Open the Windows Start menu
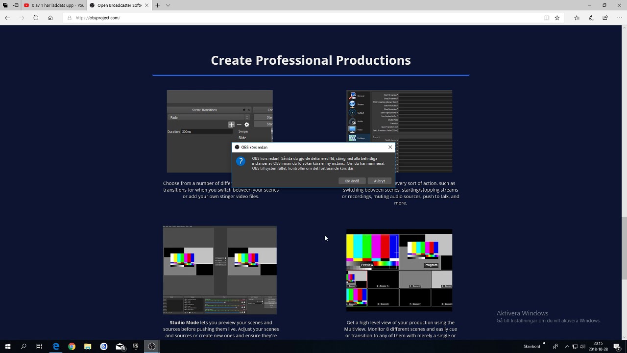Image resolution: width=627 pixels, height=353 pixels. (7, 347)
